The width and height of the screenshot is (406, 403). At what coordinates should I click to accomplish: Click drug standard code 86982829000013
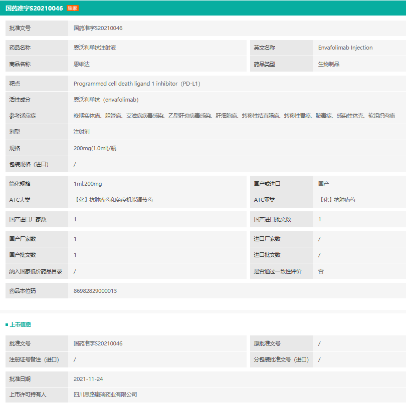[95, 291]
